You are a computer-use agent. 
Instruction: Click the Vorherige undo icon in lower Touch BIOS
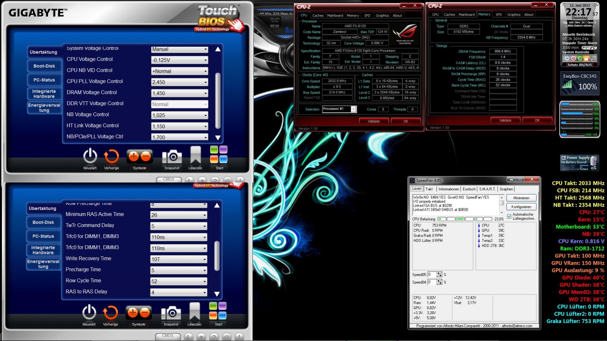click(x=110, y=312)
